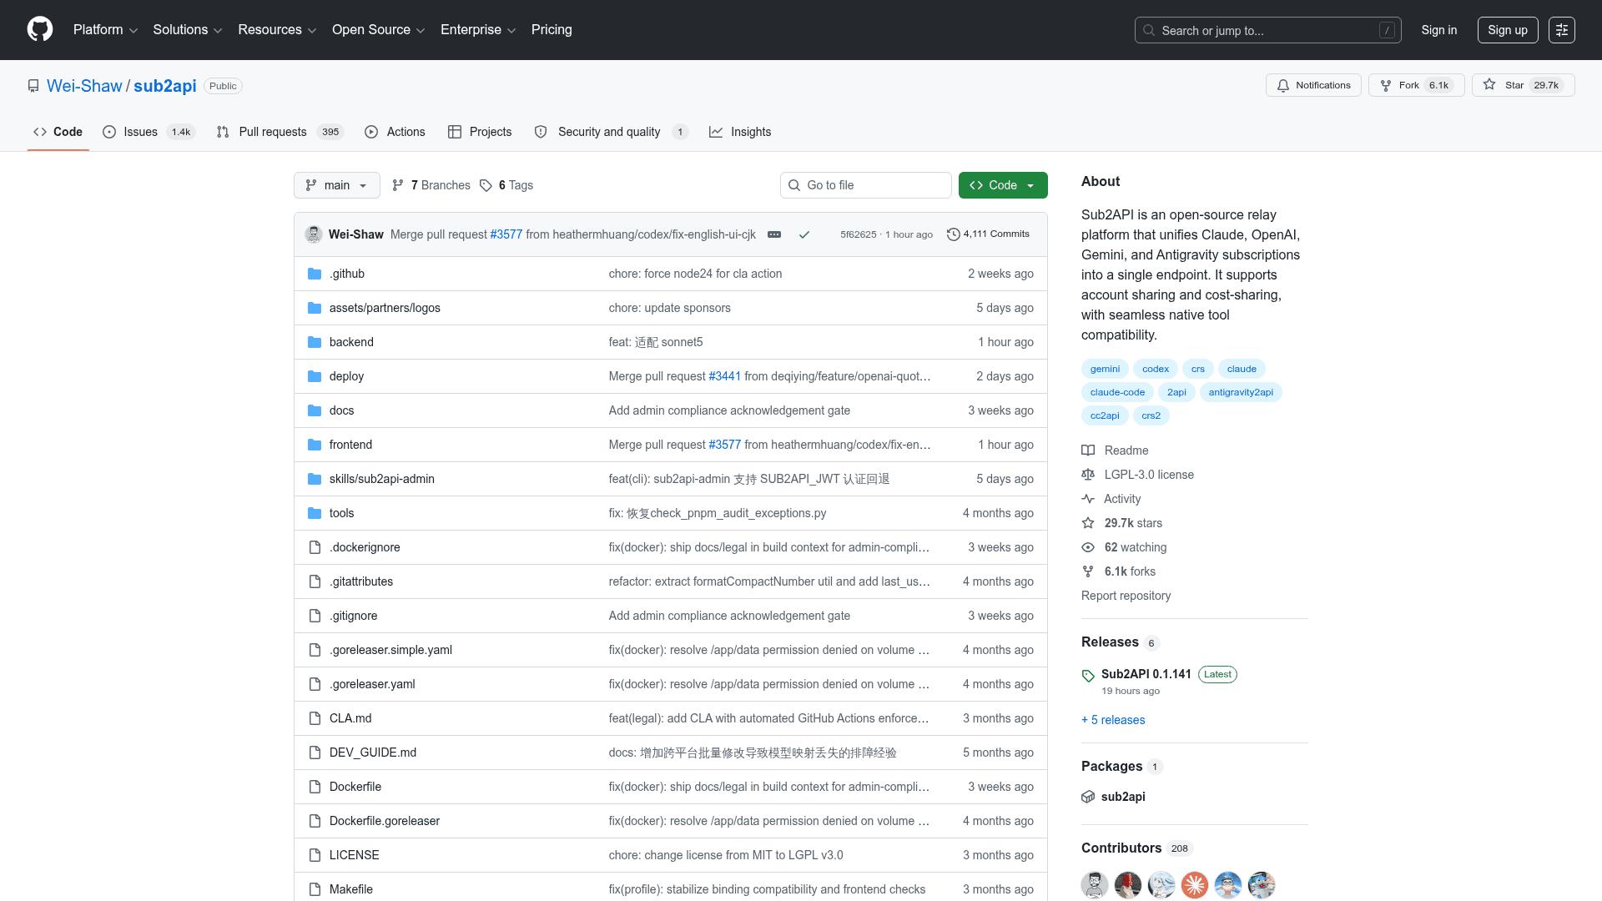1602x901 pixels.
Task: Expand the Enterprise menu
Action: click(x=478, y=29)
